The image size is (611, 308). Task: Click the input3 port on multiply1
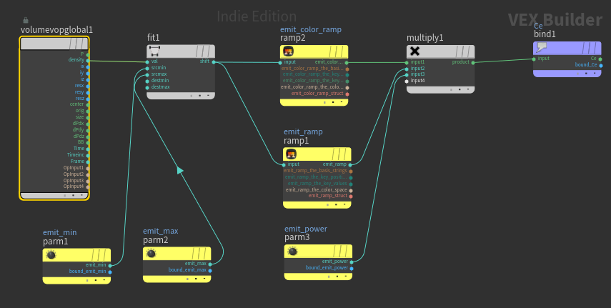pos(407,74)
